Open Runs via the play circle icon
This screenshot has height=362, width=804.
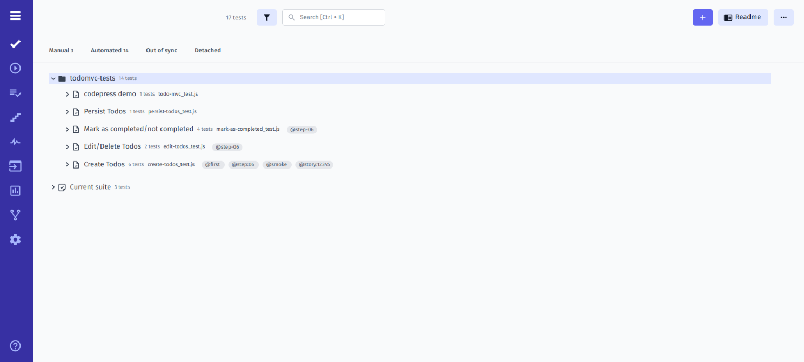click(x=15, y=68)
